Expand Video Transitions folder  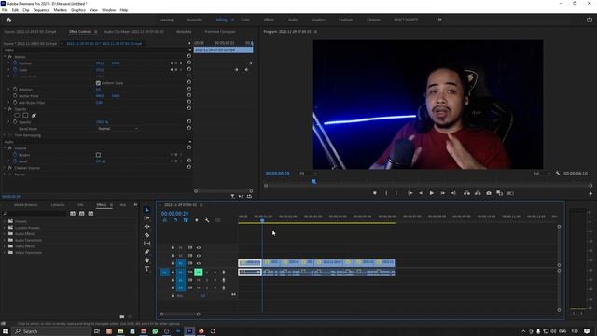pos(5,252)
